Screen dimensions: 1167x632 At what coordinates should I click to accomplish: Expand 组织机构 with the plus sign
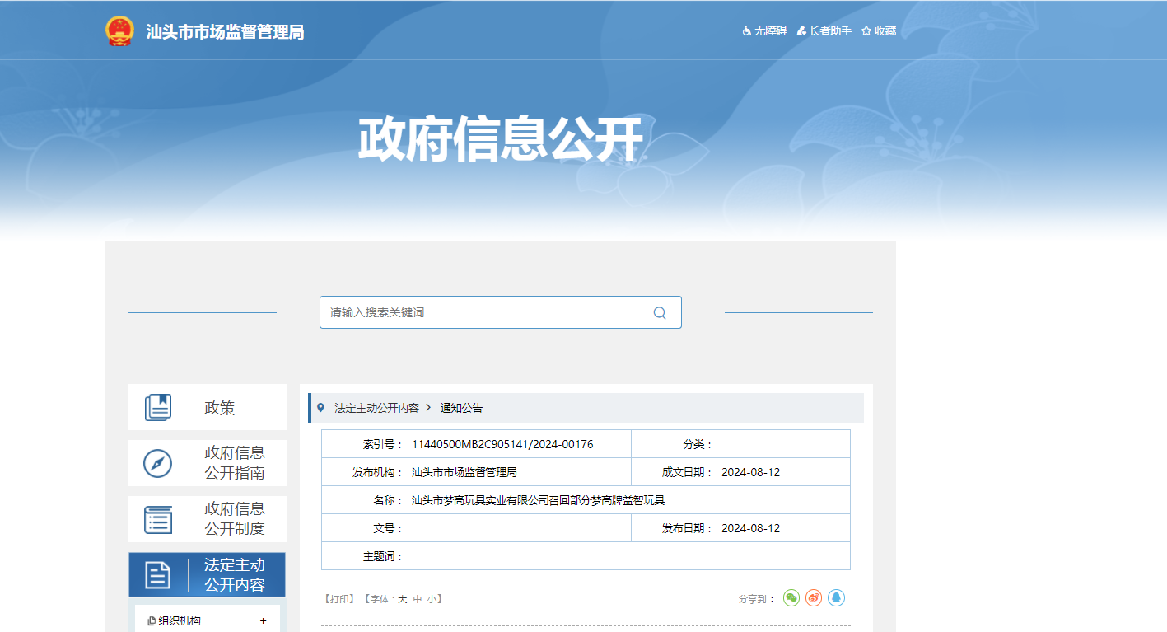pos(264,621)
